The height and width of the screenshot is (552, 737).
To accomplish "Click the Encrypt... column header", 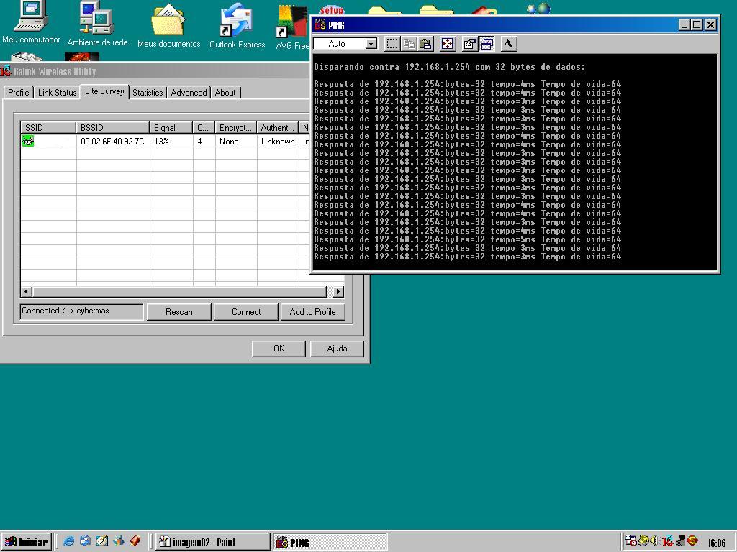I will [236, 128].
